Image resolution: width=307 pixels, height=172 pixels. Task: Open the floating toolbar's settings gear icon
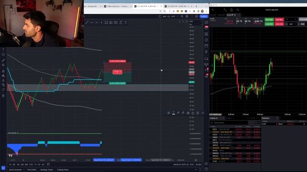point(188,113)
